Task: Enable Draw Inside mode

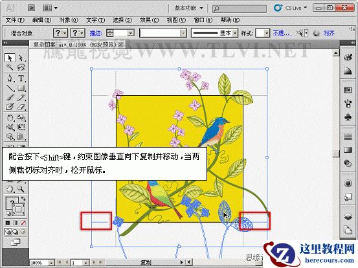Action: click(23, 232)
